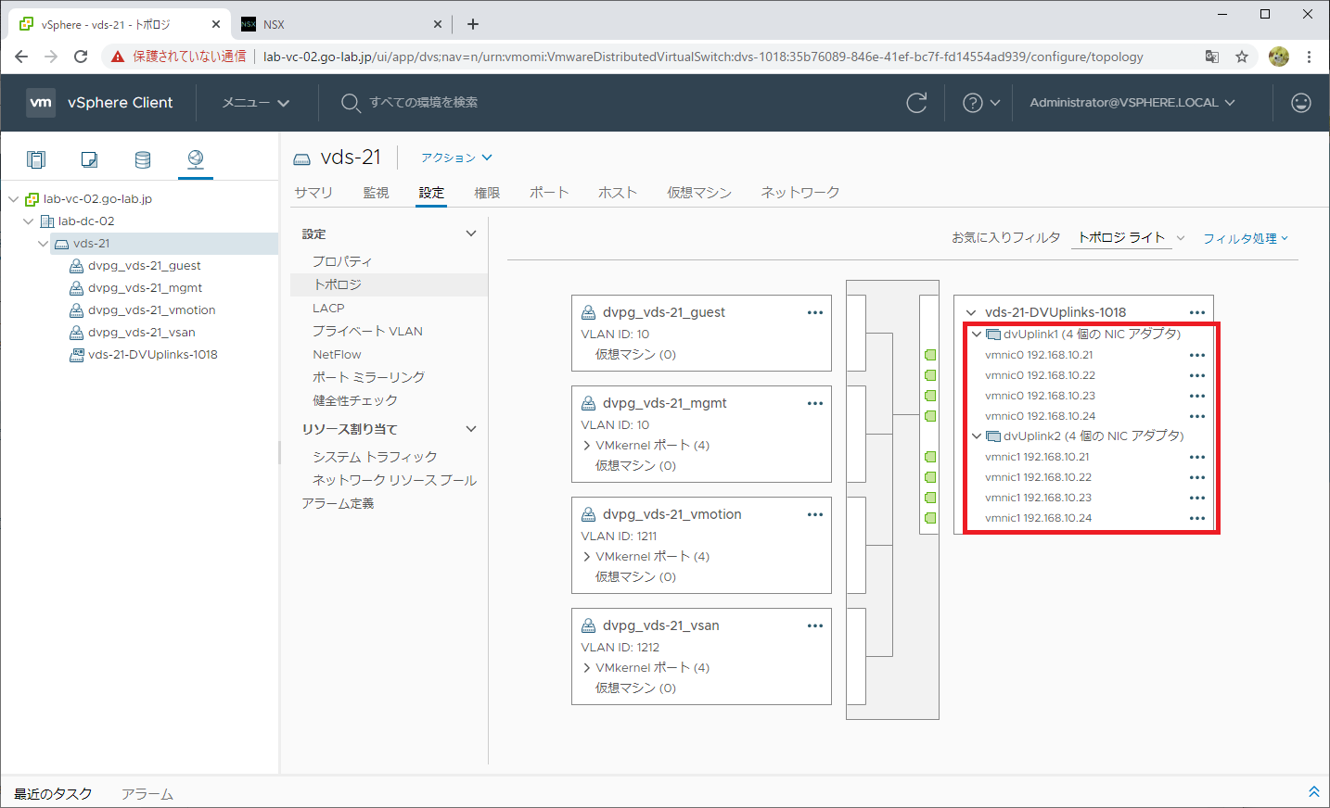The height and width of the screenshot is (808, 1330).
Task: Open ellipsis menu for dvpg_vds-21_guest card
Action: pyautogui.click(x=815, y=312)
